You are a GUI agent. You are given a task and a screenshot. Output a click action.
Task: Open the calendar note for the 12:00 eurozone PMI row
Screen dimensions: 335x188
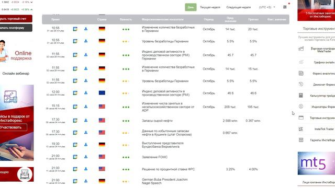point(75,93)
